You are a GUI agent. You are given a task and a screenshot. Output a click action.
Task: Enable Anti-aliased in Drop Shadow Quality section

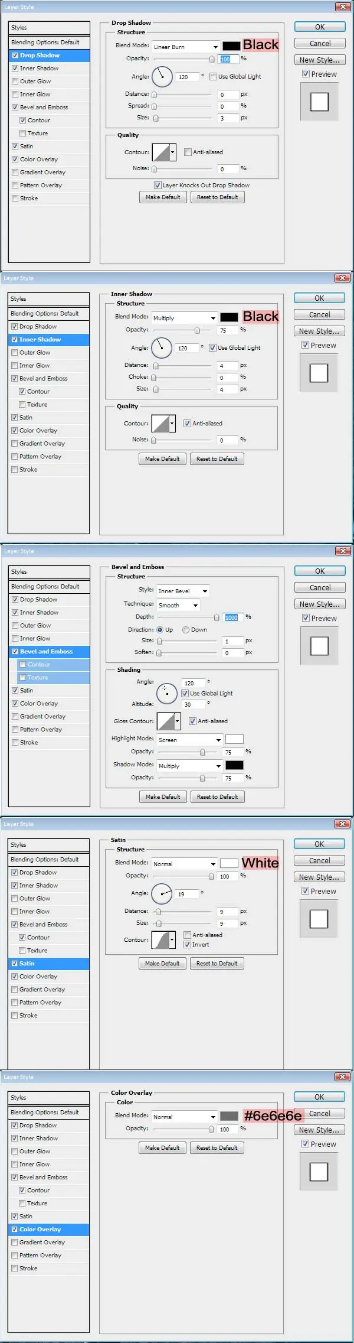click(188, 152)
